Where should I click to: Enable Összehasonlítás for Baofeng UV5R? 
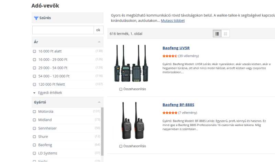121,89
